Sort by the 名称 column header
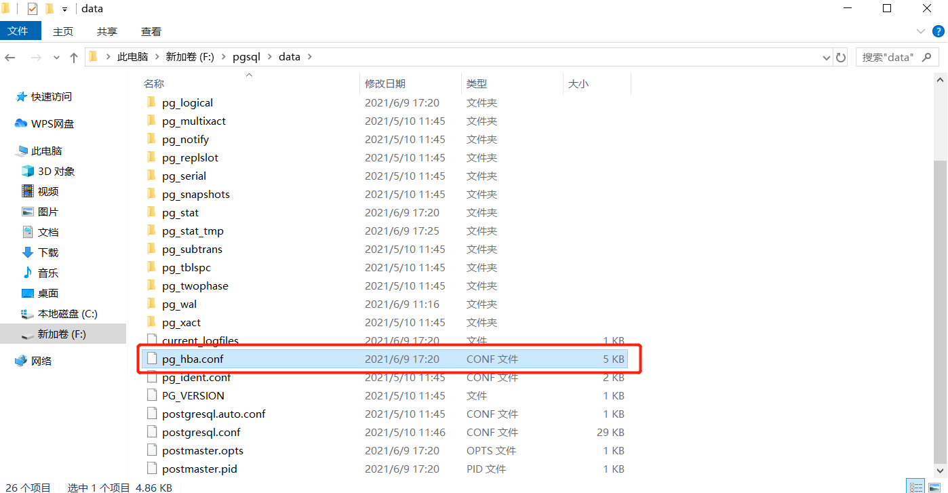948x493 pixels. pos(154,83)
